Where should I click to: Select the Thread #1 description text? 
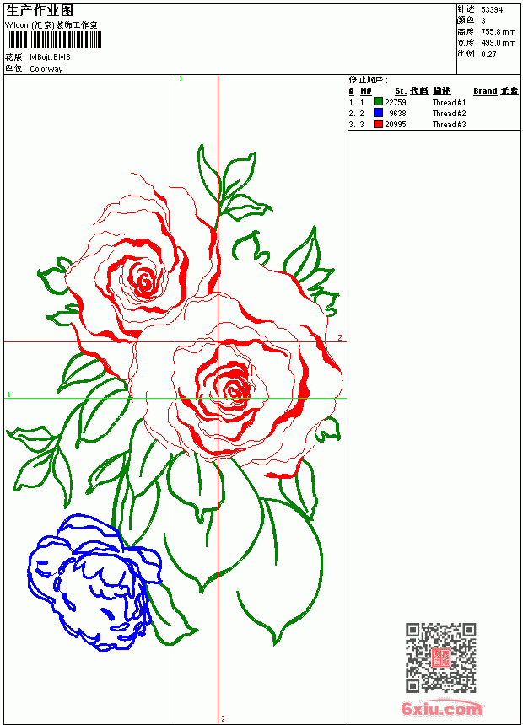tap(449, 103)
